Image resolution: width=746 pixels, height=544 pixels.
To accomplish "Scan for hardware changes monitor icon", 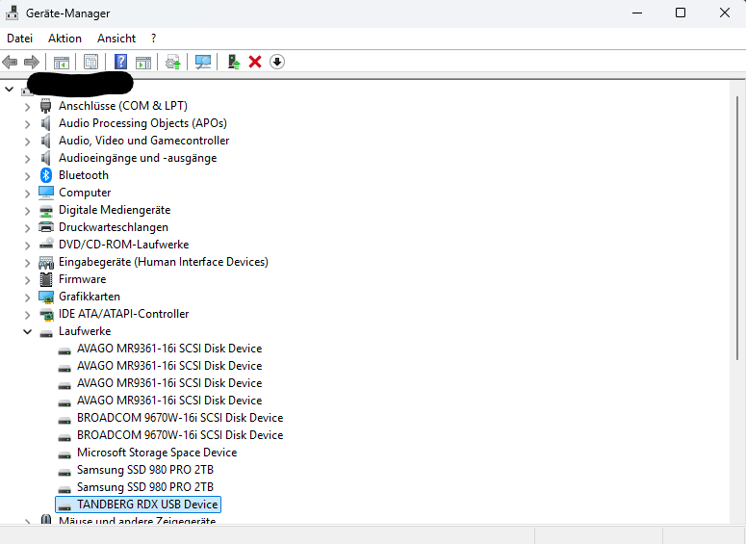I will click(x=203, y=62).
